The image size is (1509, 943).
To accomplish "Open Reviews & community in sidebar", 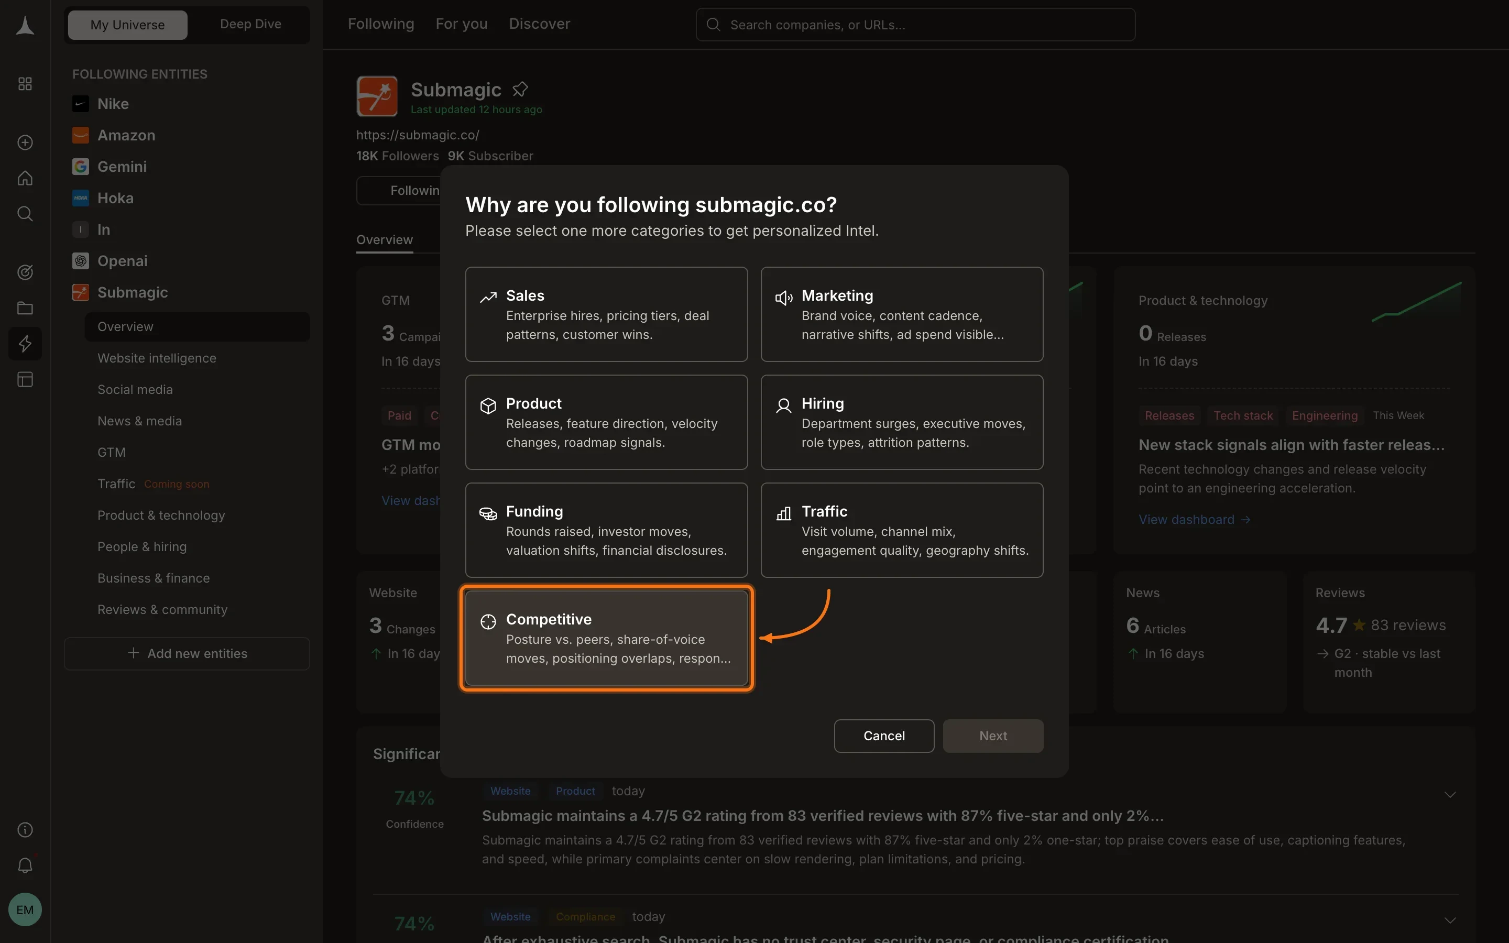I will tap(162, 609).
